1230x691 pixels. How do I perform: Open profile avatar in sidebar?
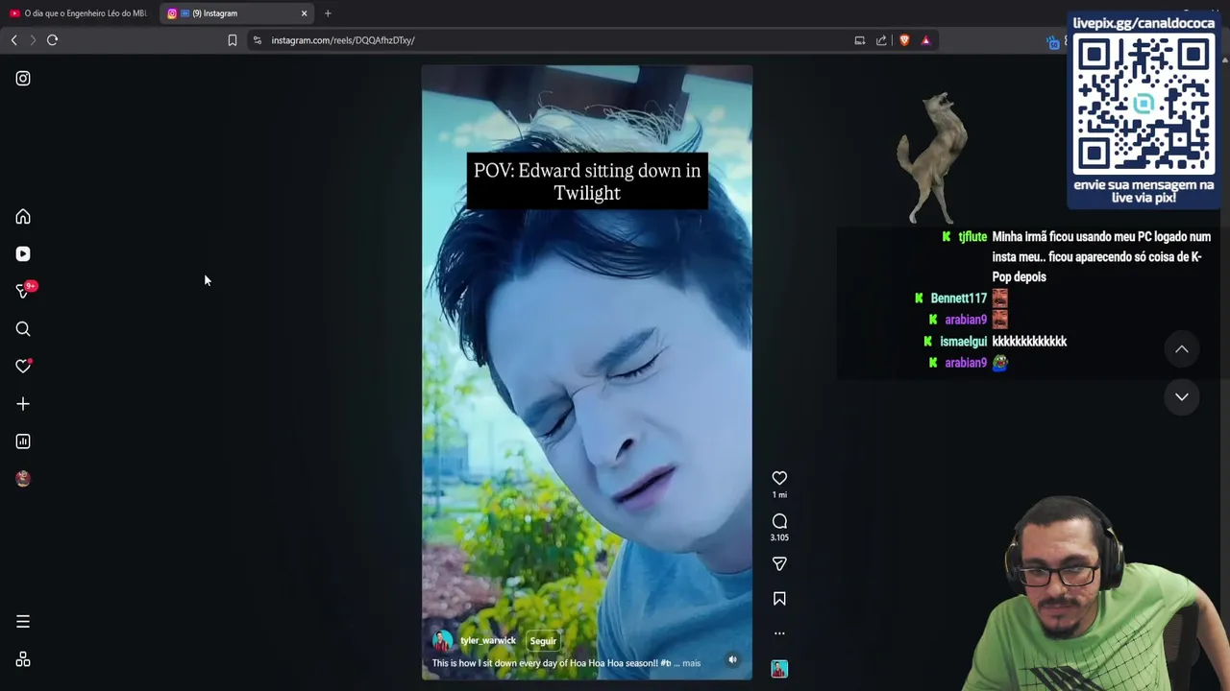23,479
